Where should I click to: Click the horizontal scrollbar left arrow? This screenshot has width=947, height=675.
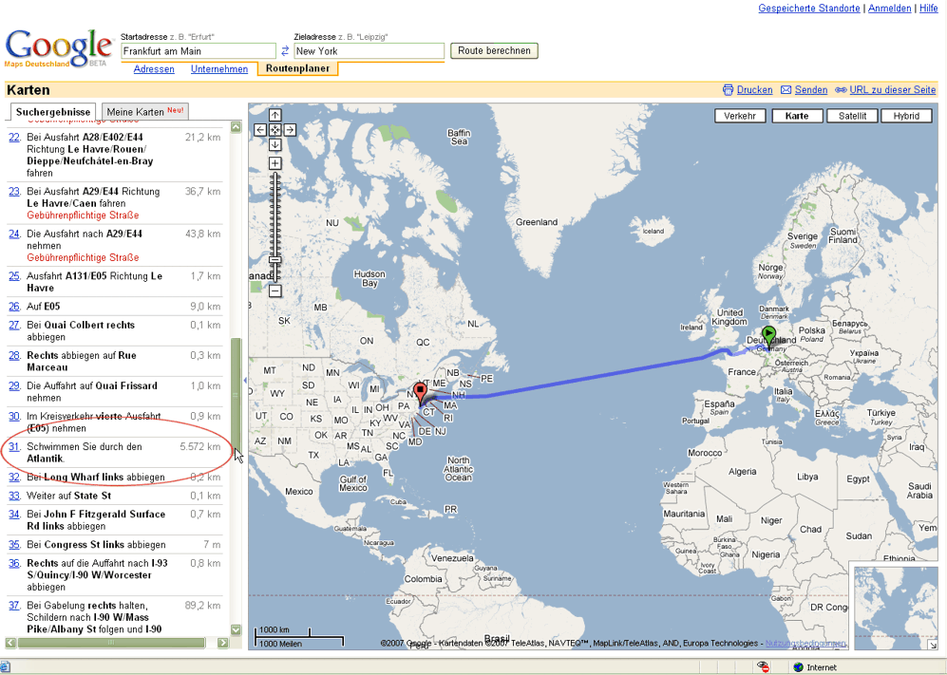pos(10,643)
